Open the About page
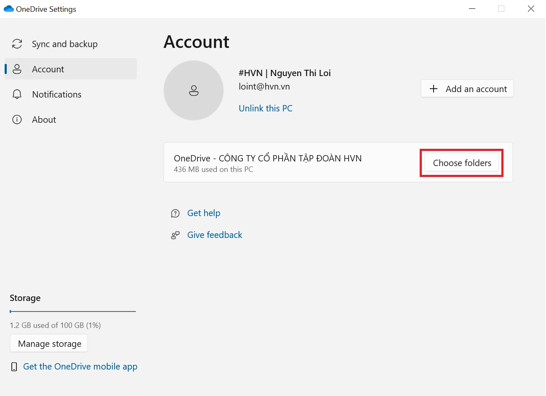Image resolution: width=546 pixels, height=396 pixels. tap(44, 120)
